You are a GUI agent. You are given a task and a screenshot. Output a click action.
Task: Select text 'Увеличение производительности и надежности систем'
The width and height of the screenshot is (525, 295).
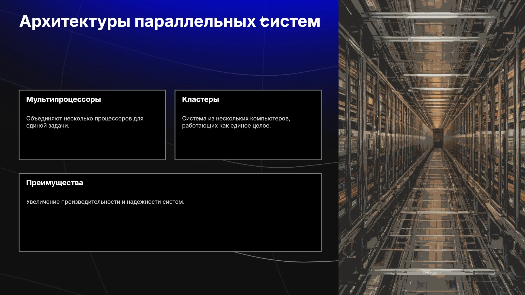click(105, 202)
